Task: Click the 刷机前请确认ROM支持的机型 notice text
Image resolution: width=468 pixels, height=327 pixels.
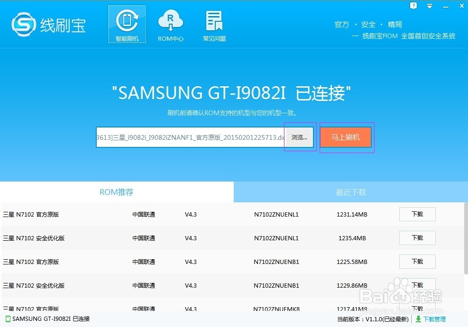Action: click(x=232, y=113)
